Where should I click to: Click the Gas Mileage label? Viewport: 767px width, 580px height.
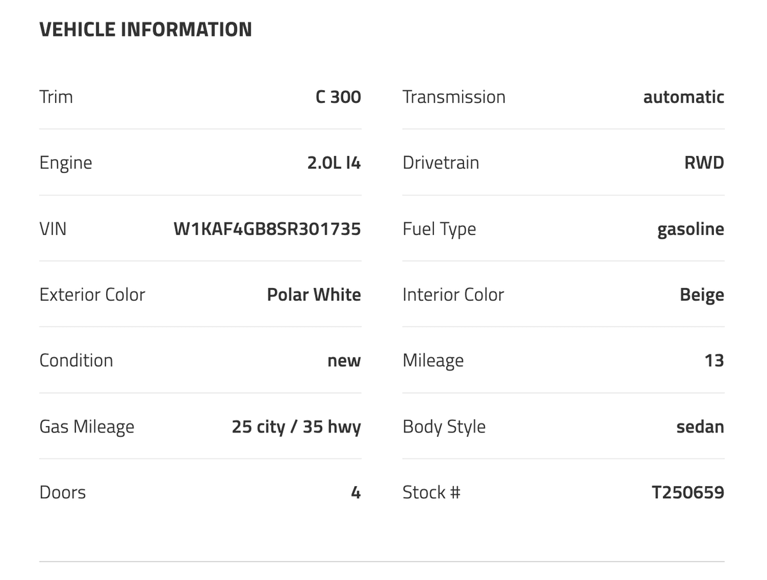87,427
